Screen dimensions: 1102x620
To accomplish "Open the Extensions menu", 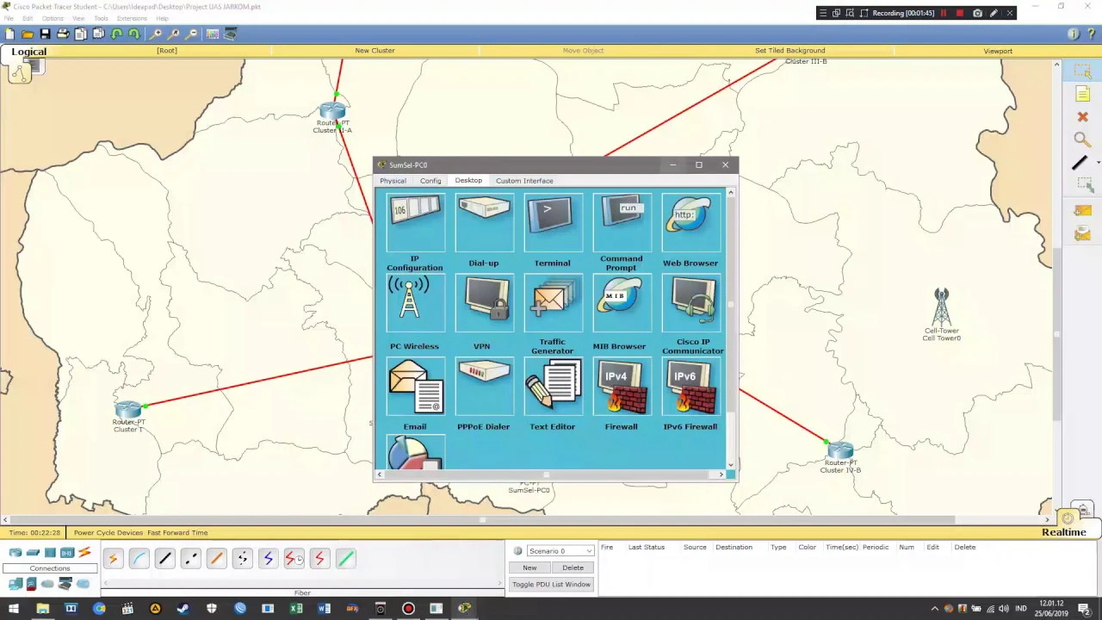I will coord(132,18).
